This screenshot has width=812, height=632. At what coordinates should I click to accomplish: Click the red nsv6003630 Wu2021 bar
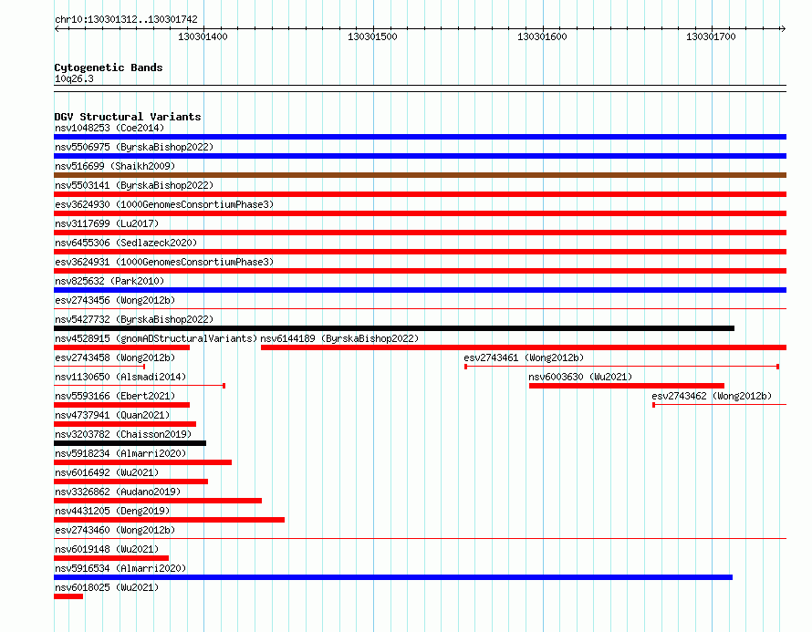[x=627, y=386]
